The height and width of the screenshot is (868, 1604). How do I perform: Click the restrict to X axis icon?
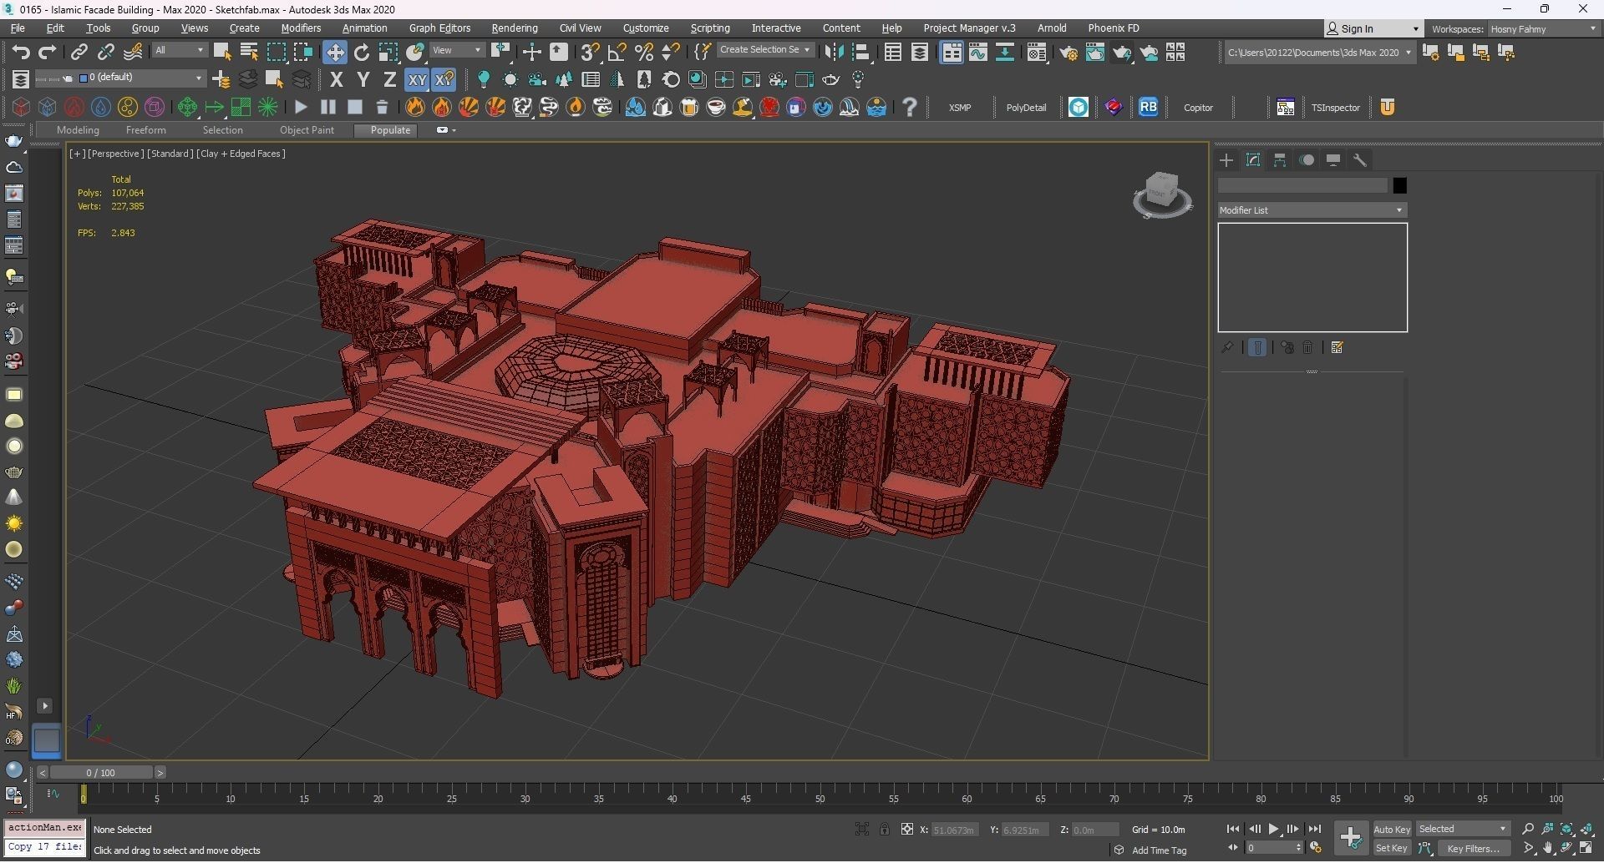pyautogui.click(x=337, y=80)
